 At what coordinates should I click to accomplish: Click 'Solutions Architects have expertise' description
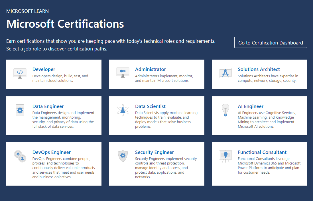[x=268, y=78]
